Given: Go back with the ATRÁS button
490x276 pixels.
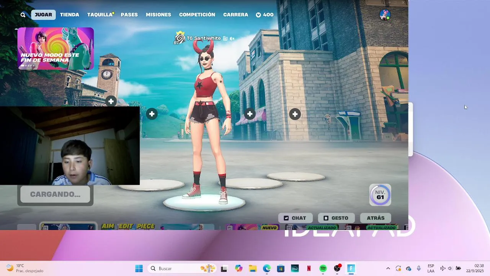Looking at the screenshot, I should pyautogui.click(x=376, y=218).
